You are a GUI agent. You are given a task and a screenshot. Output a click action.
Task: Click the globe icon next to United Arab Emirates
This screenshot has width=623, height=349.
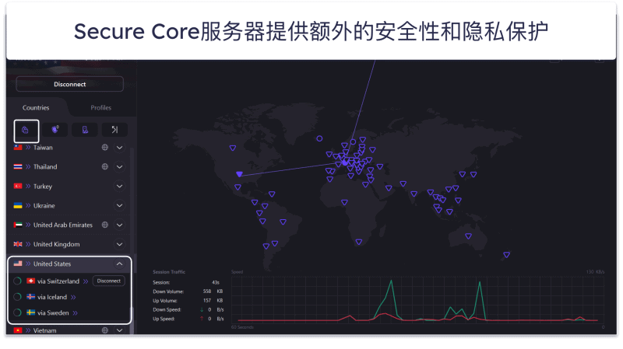pyautogui.click(x=105, y=225)
